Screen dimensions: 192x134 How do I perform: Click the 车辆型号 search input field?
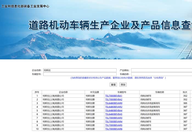(x=80, y=74)
